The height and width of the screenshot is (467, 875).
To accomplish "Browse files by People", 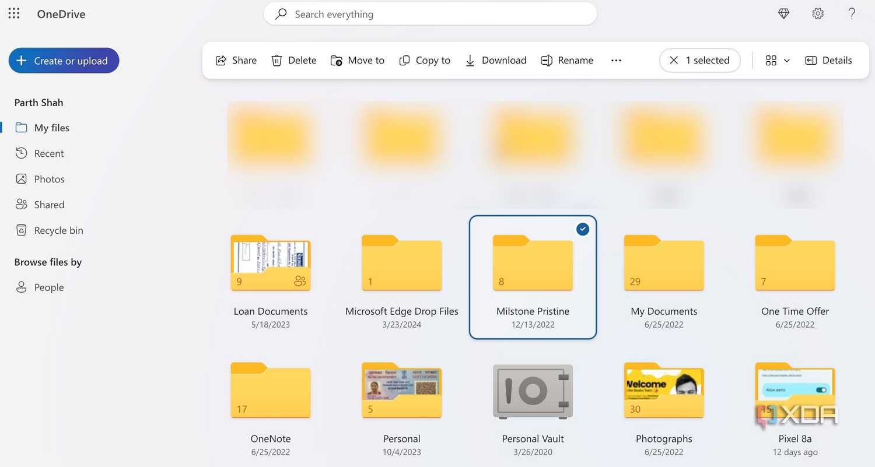I will [40, 287].
